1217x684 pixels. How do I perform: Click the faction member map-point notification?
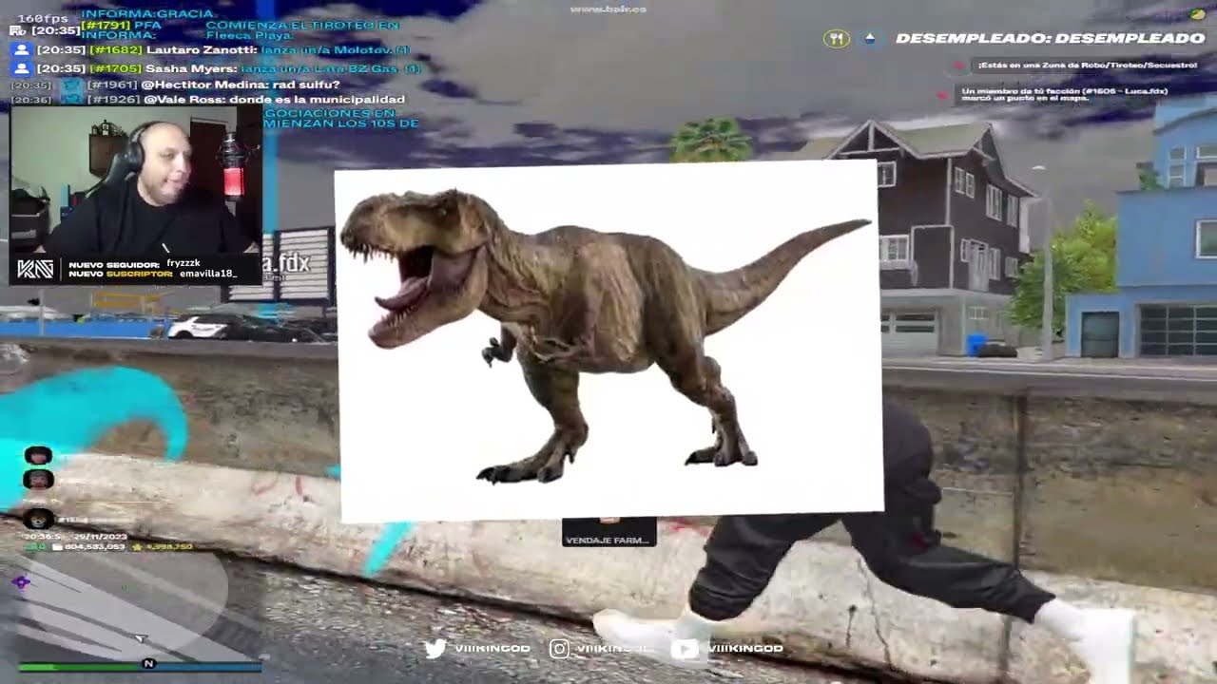click(1064, 94)
